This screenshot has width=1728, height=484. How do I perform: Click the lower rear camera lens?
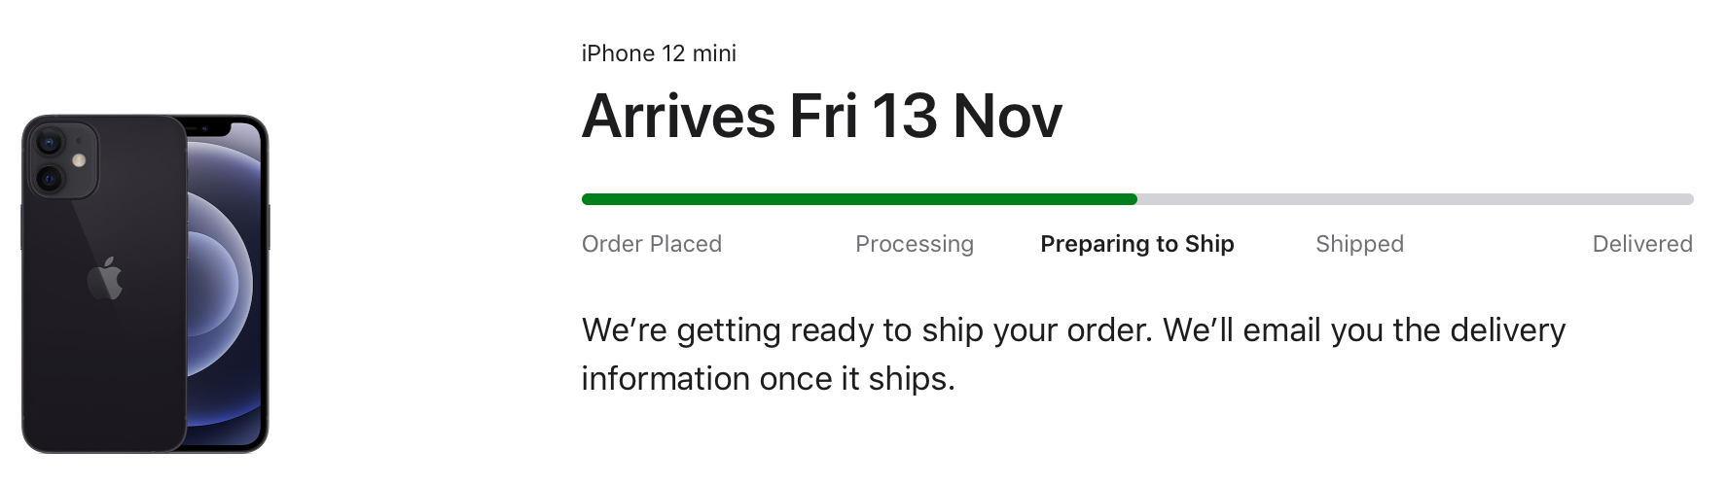click(49, 179)
